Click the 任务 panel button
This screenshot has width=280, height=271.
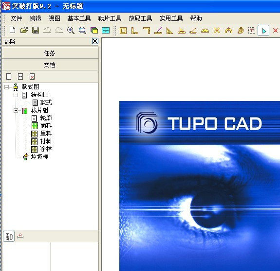tap(50, 53)
